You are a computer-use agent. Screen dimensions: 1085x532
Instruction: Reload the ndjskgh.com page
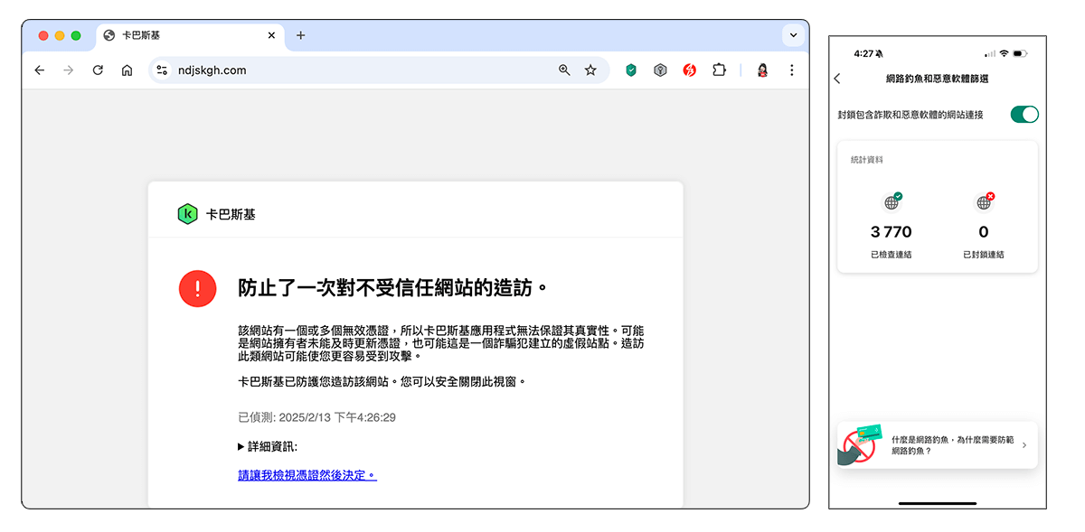(98, 70)
